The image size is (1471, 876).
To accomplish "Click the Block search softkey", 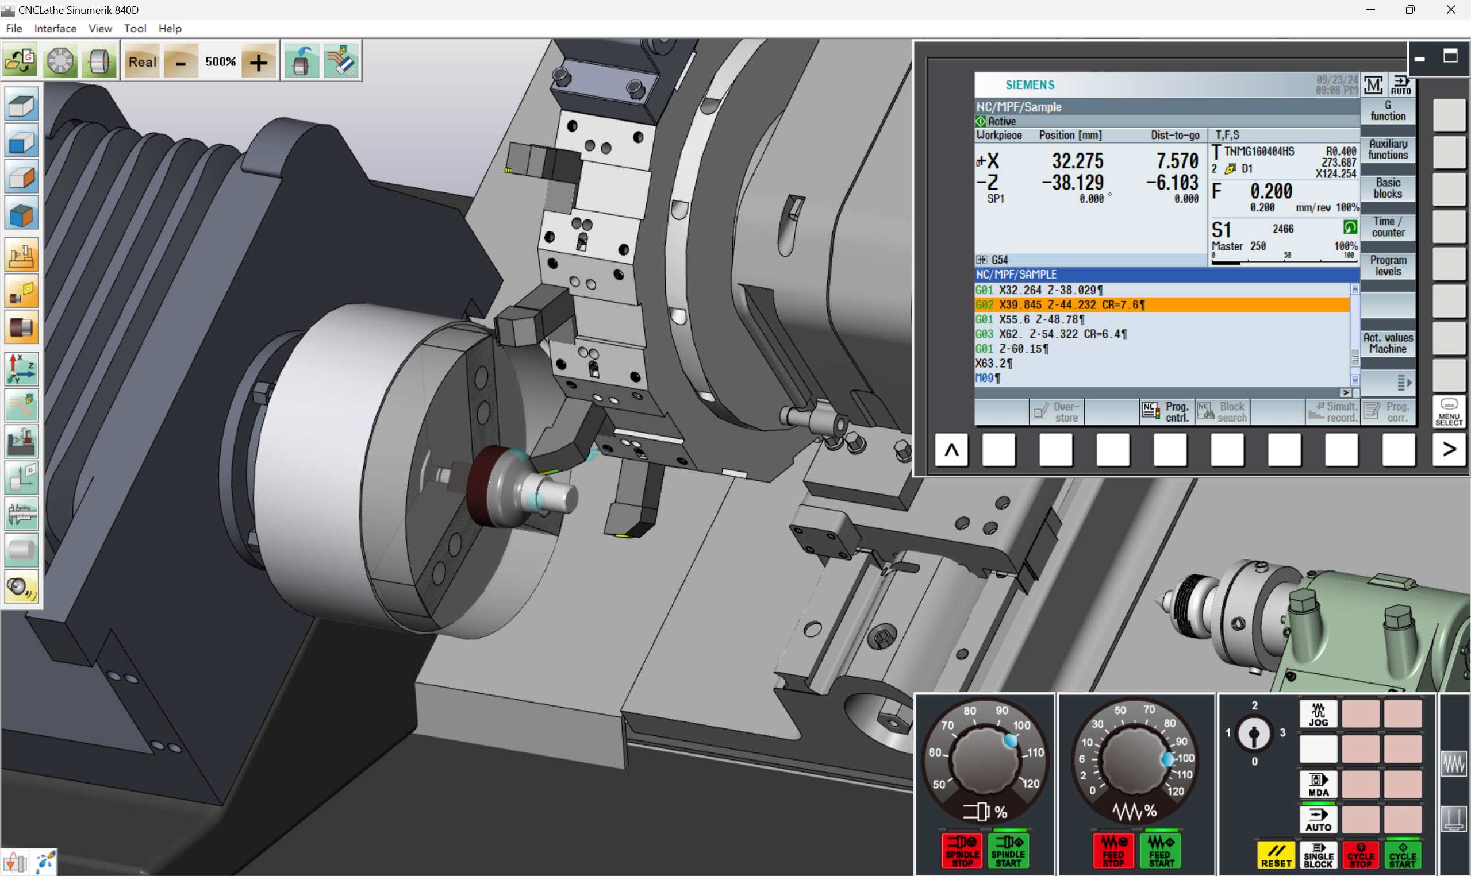I will [1222, 411].
